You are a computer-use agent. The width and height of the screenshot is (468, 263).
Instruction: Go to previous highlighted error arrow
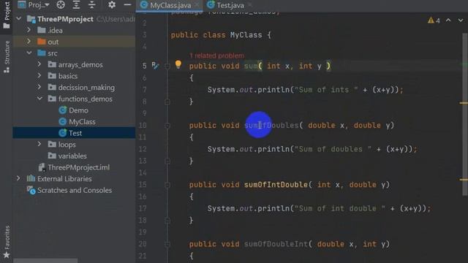[448, 20]
